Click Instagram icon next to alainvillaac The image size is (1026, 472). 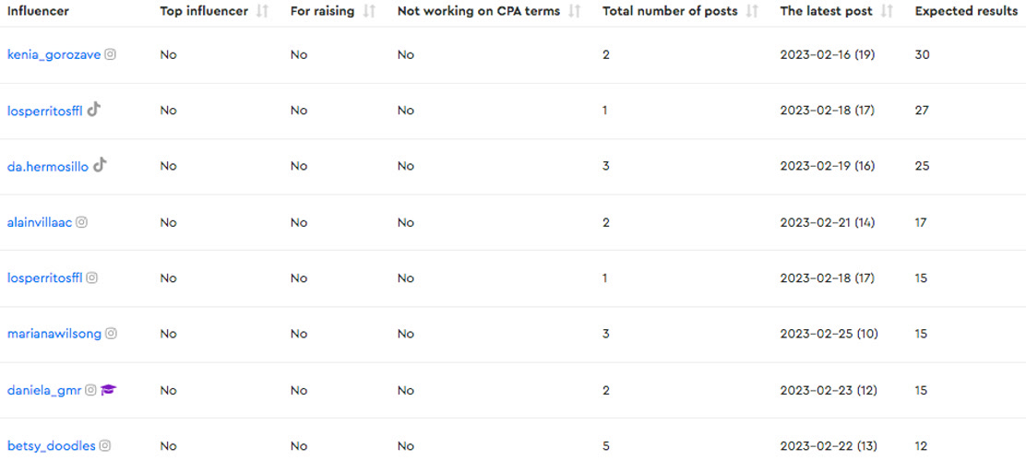point(81,222)
